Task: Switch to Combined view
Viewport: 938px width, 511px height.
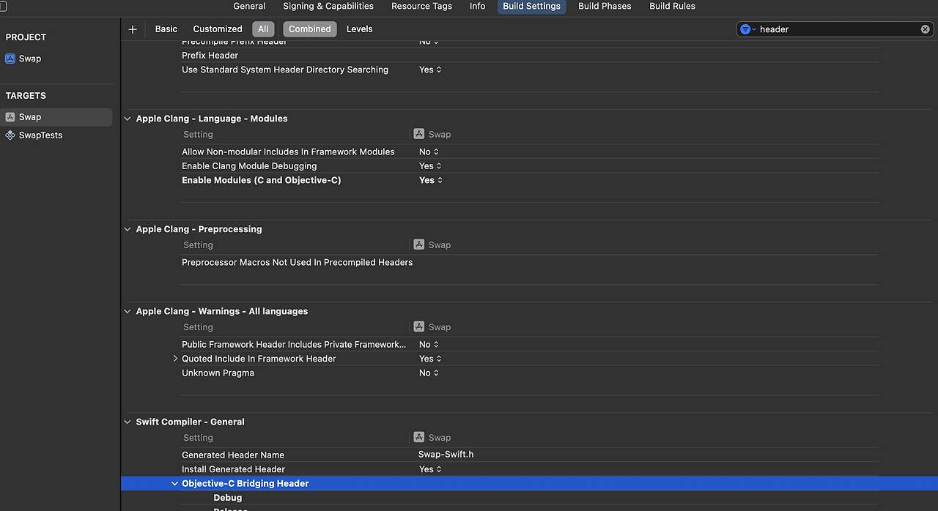Action: pyautogui.click(x=310, y=29)
